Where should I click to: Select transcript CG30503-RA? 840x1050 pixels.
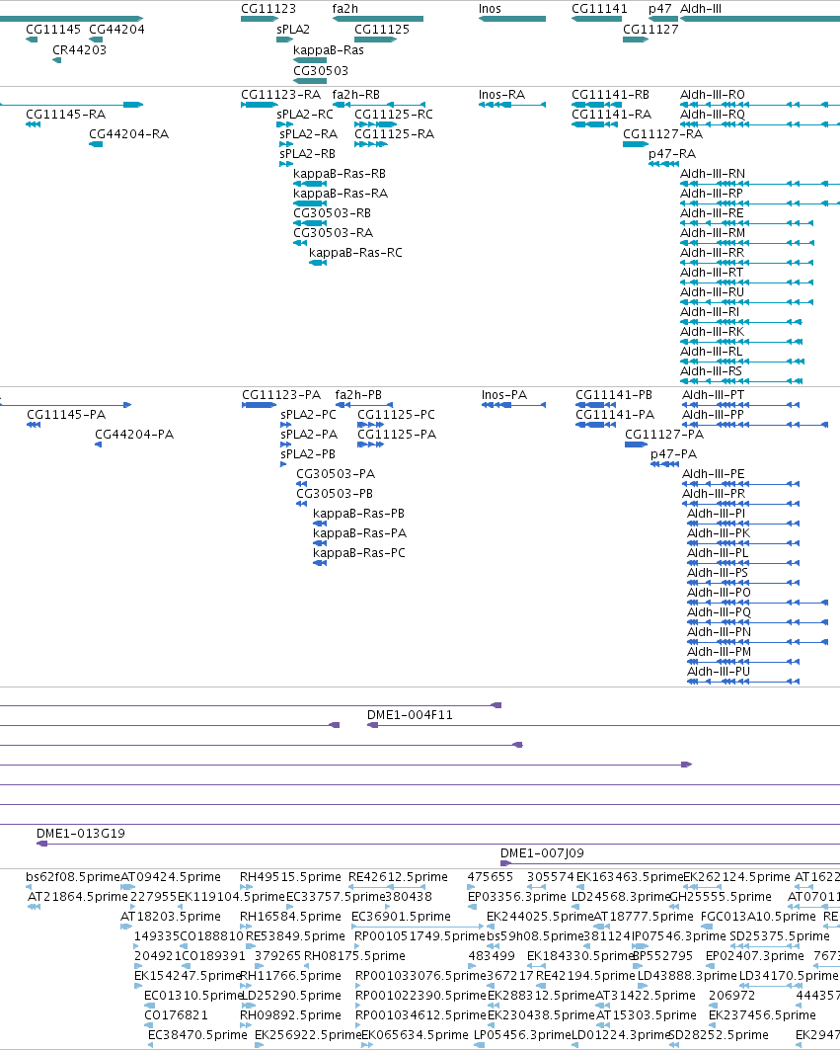[x=334, y=233]
